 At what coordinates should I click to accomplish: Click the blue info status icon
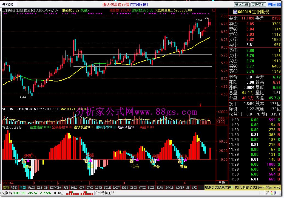click(276, 193)
